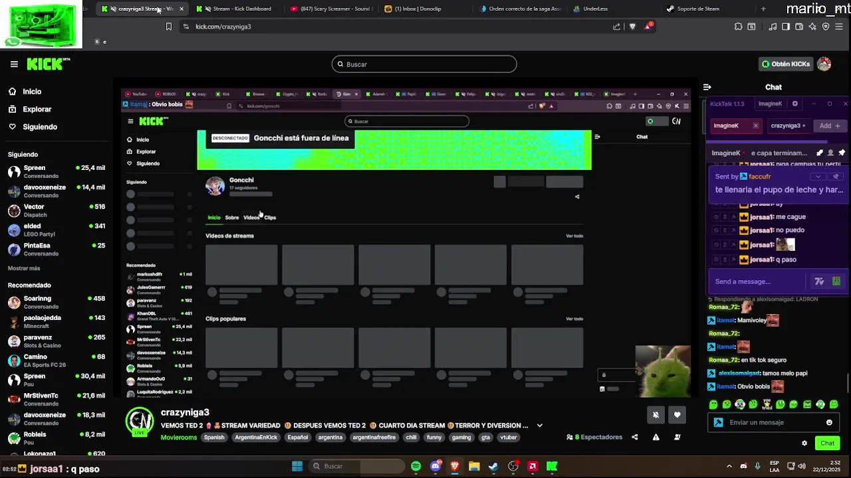
Task: Go to Inicio in sidebar
Action: 25,92
